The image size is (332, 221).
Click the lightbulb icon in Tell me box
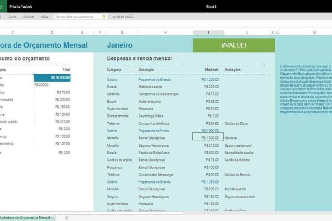(104, 17)
